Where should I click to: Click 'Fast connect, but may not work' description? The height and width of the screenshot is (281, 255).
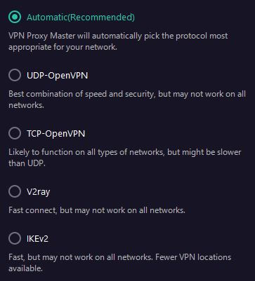(97, 210)
